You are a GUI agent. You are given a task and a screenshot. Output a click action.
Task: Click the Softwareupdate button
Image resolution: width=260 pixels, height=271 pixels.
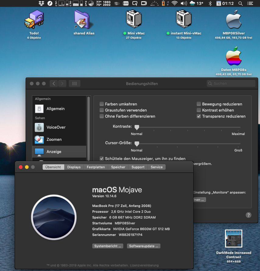144,246
